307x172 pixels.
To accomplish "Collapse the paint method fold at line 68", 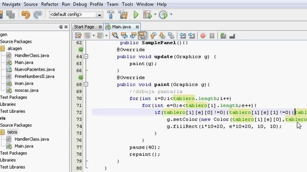I will (x=86, y=84).
